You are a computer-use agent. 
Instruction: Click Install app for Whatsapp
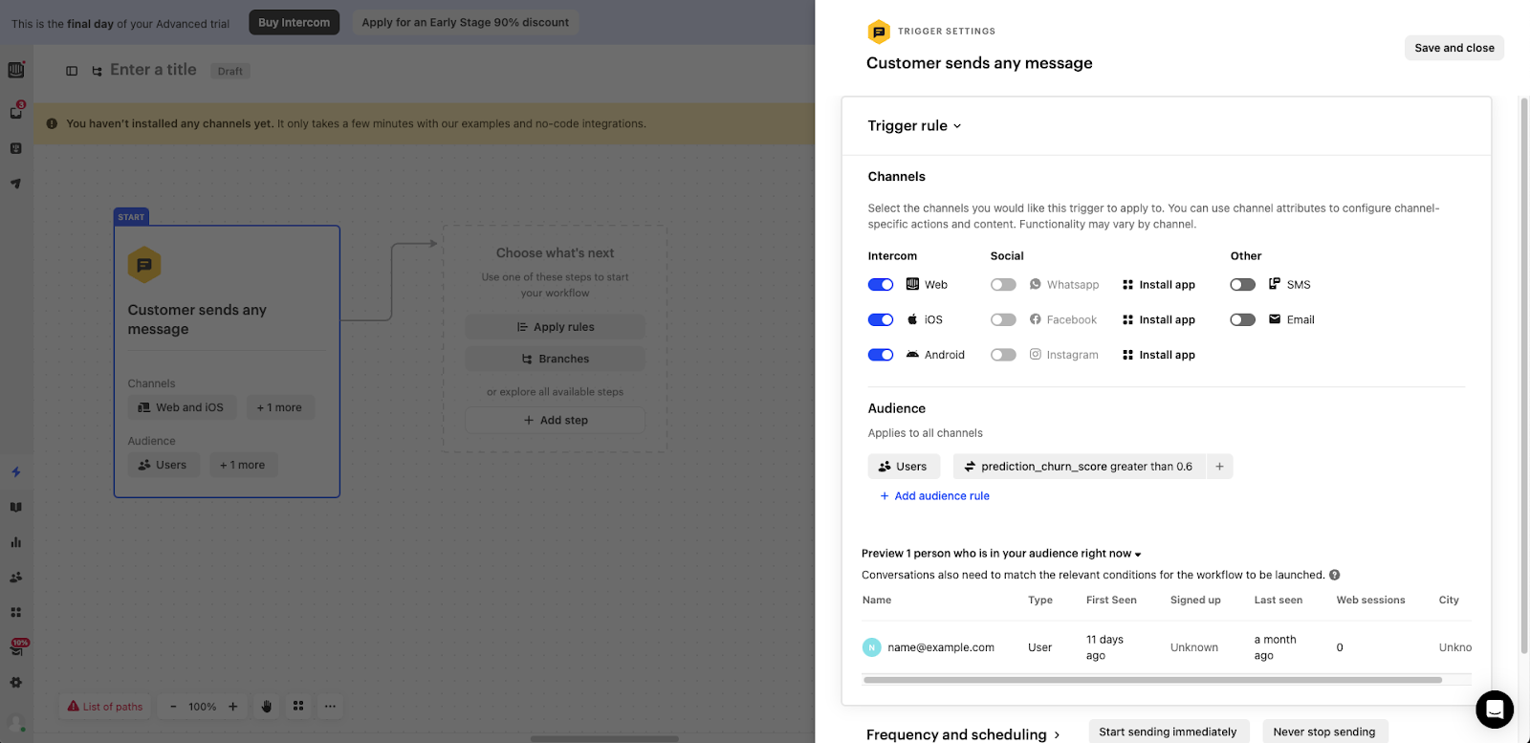click(x=1159, y=285)
